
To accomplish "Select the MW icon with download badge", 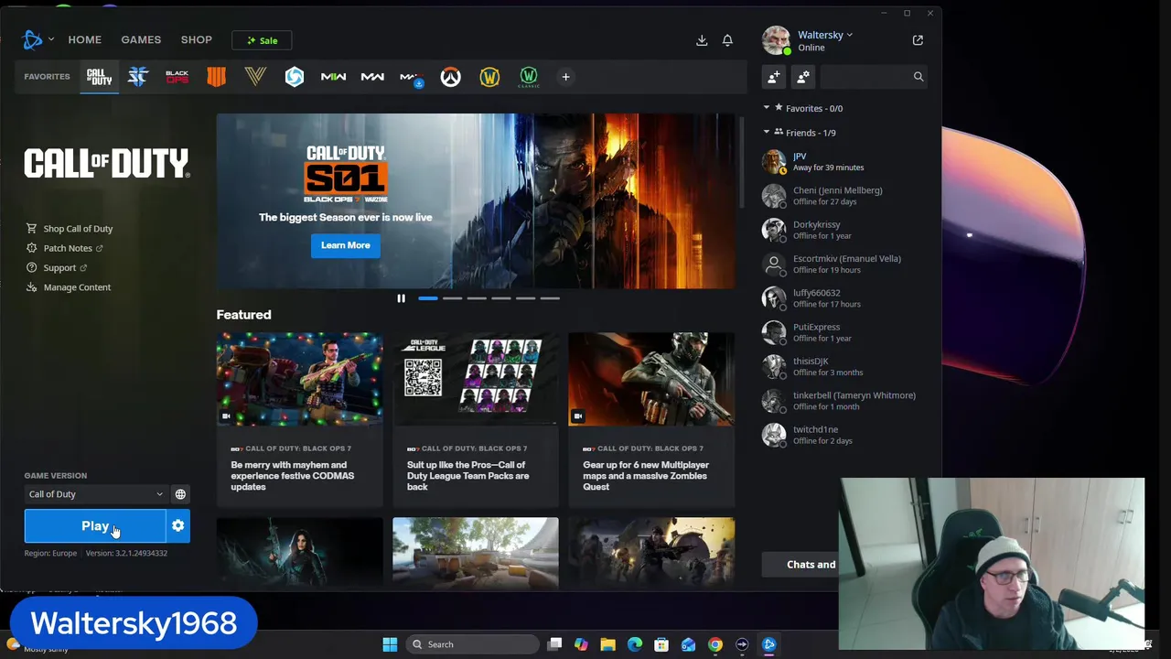I will [x=411, y=77].
